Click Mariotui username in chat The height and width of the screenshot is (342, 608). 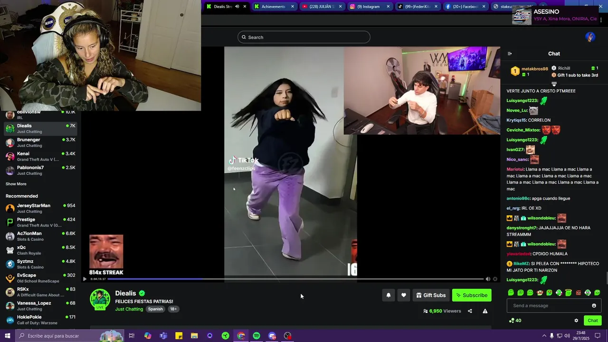515,169
